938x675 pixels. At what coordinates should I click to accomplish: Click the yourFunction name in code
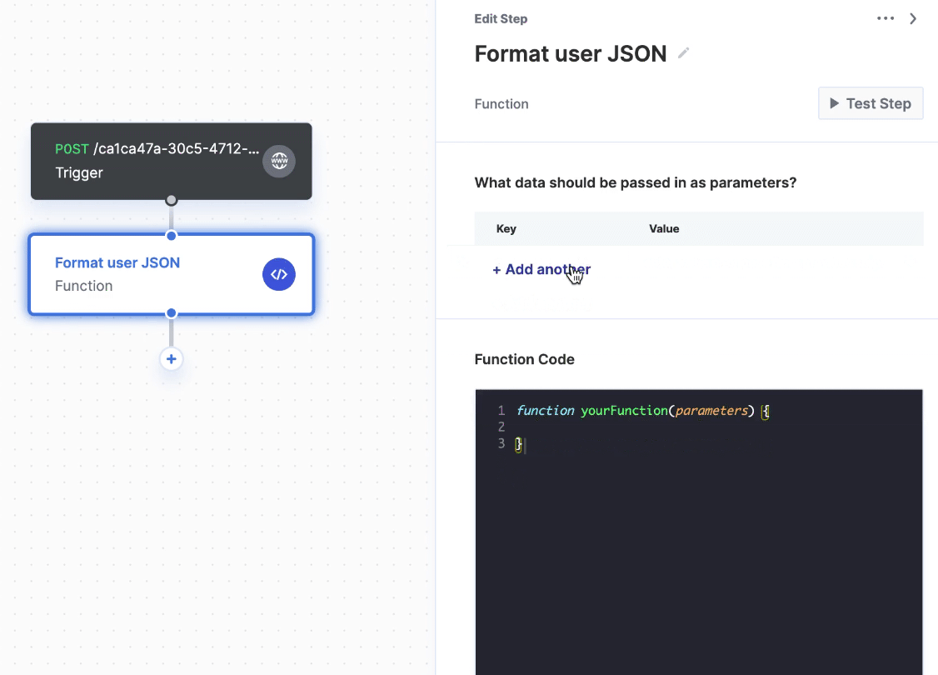(x=624, y=411)
